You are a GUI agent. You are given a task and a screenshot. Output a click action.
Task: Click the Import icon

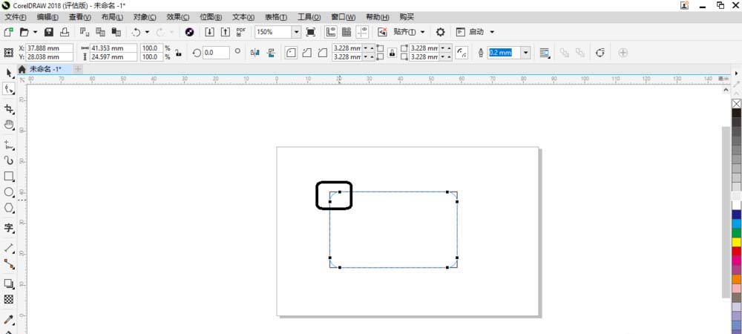pos(210,32)
